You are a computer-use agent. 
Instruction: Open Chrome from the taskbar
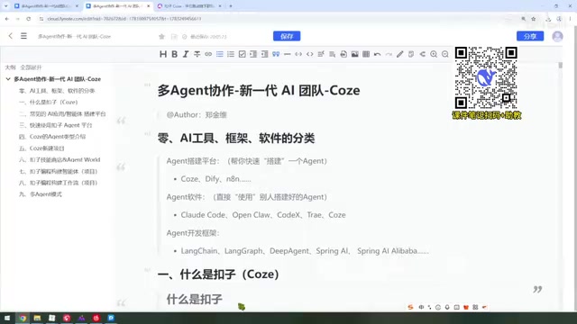click(23, 318)
